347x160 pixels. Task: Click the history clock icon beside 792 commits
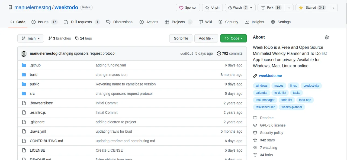tap(219, 54)
